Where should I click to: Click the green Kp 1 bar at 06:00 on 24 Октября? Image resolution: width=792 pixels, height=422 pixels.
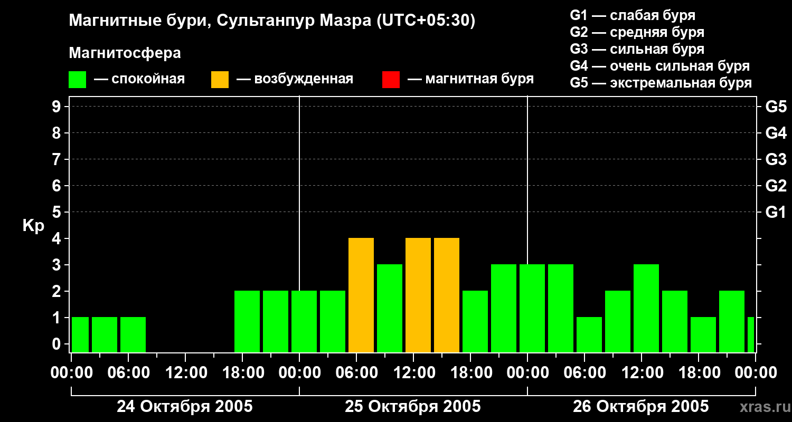[133, 335]
